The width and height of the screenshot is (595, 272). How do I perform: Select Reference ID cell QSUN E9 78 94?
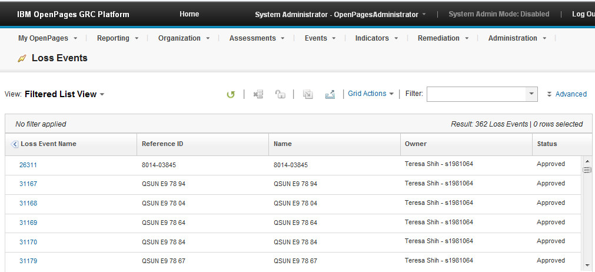tap(164, 184)
